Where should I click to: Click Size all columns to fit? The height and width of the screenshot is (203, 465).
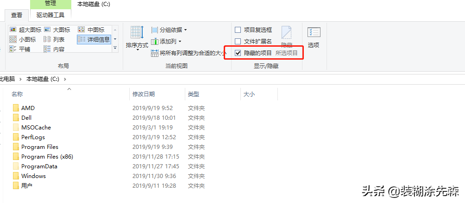(189, 53)
